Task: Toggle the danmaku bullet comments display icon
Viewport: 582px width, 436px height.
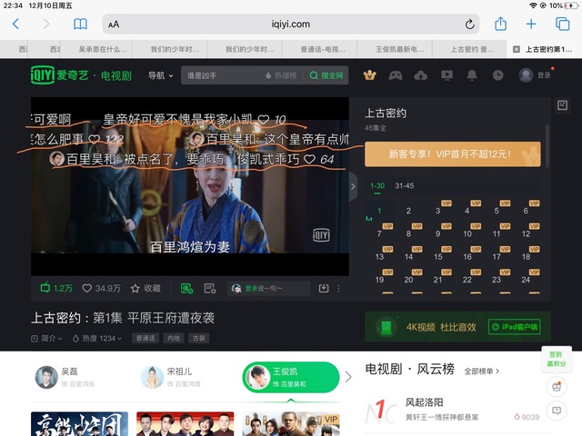Action: pos(186,288)
